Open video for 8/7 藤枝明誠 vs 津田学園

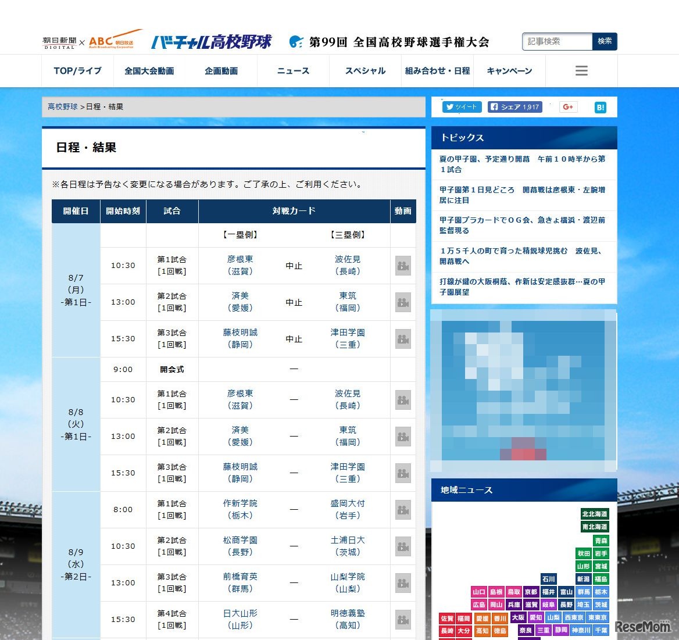point(403,339)
